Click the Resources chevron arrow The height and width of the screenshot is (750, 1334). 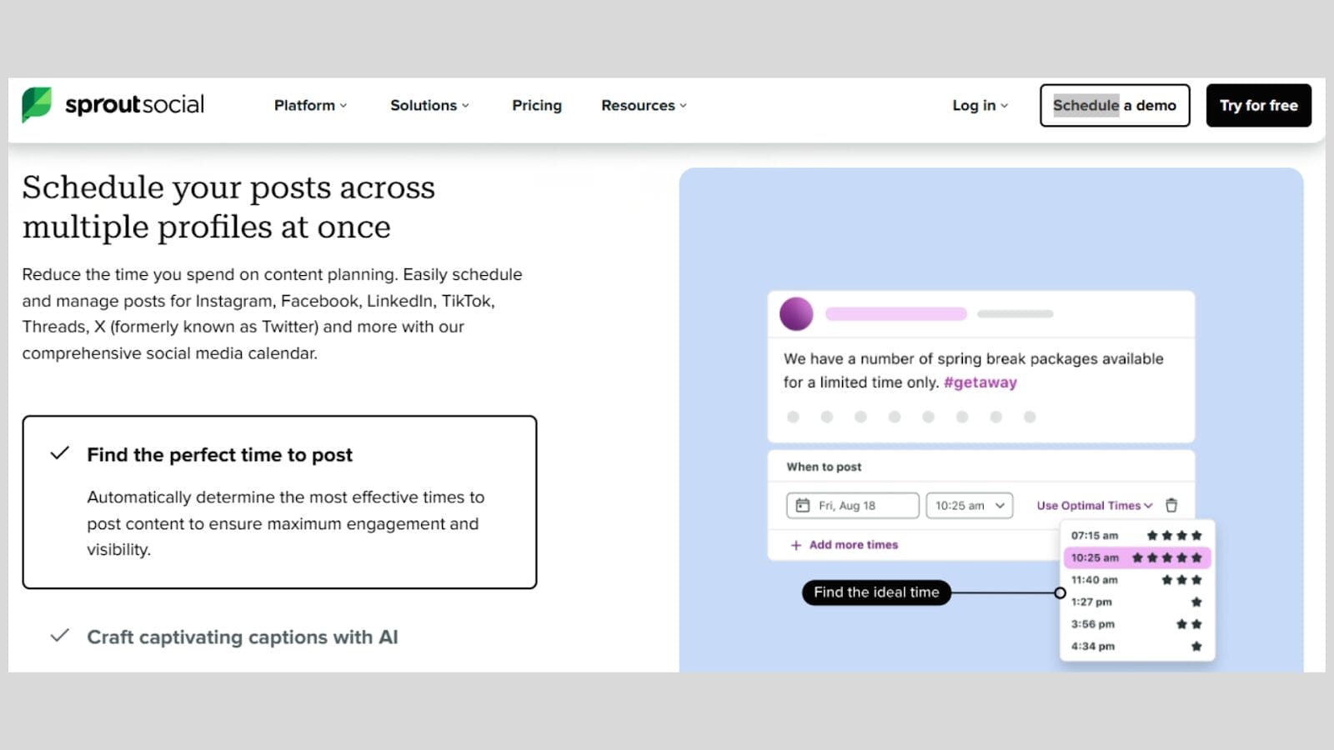point(683,106)
